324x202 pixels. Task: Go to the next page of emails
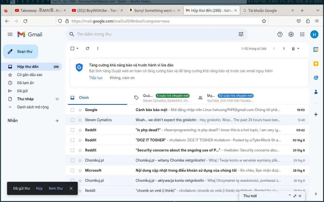coord(284,48)
